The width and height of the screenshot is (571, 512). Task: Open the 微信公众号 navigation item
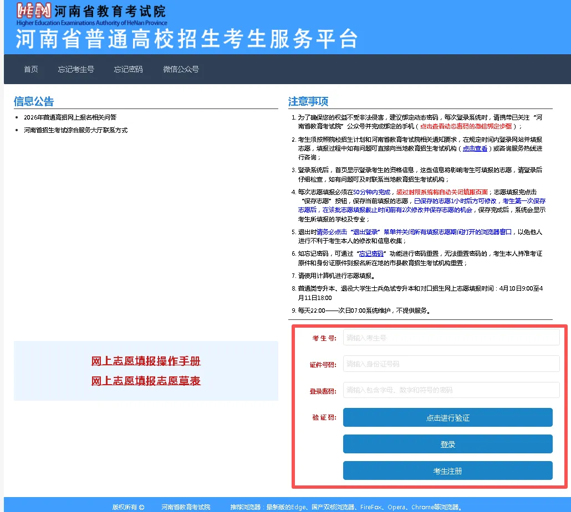tap(181, 69)
